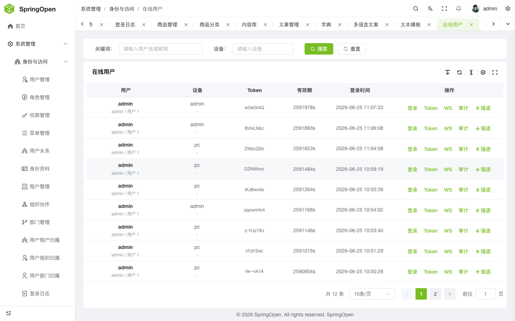Screen dimensions: 515x321
Task: Close the 商品管理 tab
Action: (x=186, y=25)
